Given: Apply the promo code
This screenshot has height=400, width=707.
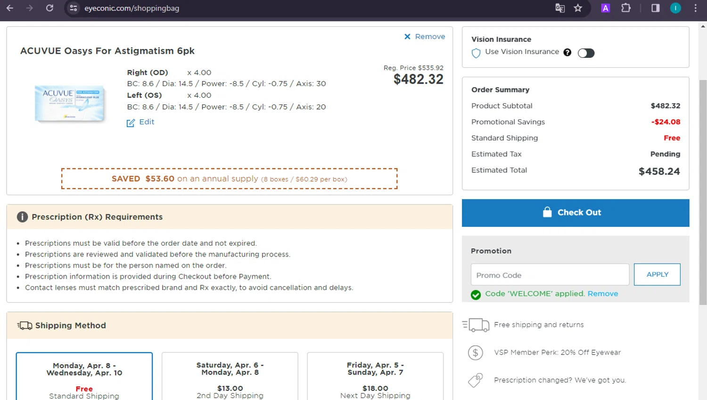Looking at the screenshot, I should pos(657,274).
